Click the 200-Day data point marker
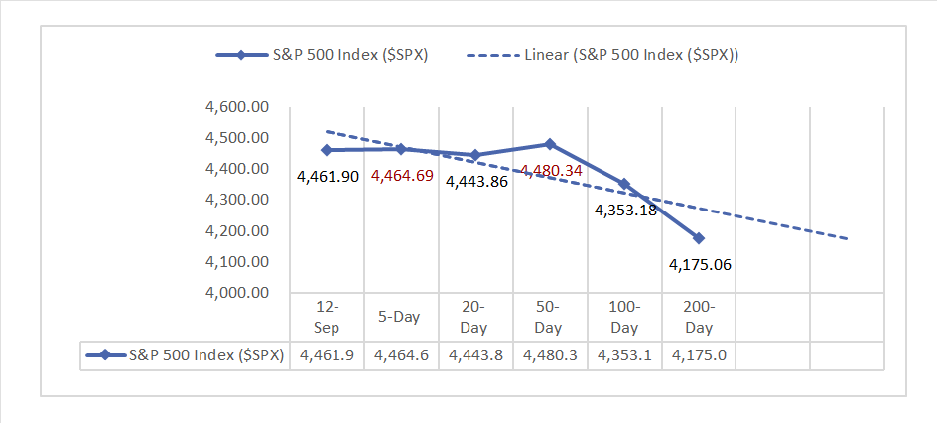The height and width of the screenshot is (423, 937). click(x=699, y=238)
